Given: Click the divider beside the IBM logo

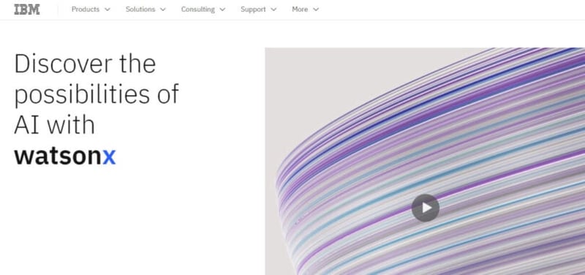Looking at the screenshot, I should point(58,10).
